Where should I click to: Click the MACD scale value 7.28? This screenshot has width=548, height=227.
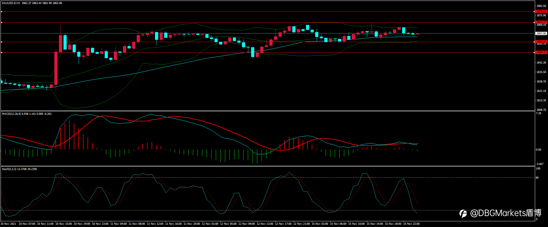(538, 113)
